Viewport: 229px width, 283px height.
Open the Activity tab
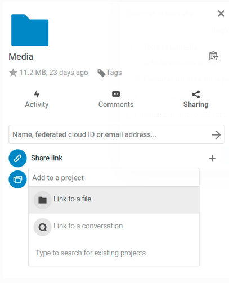[37, 100]
